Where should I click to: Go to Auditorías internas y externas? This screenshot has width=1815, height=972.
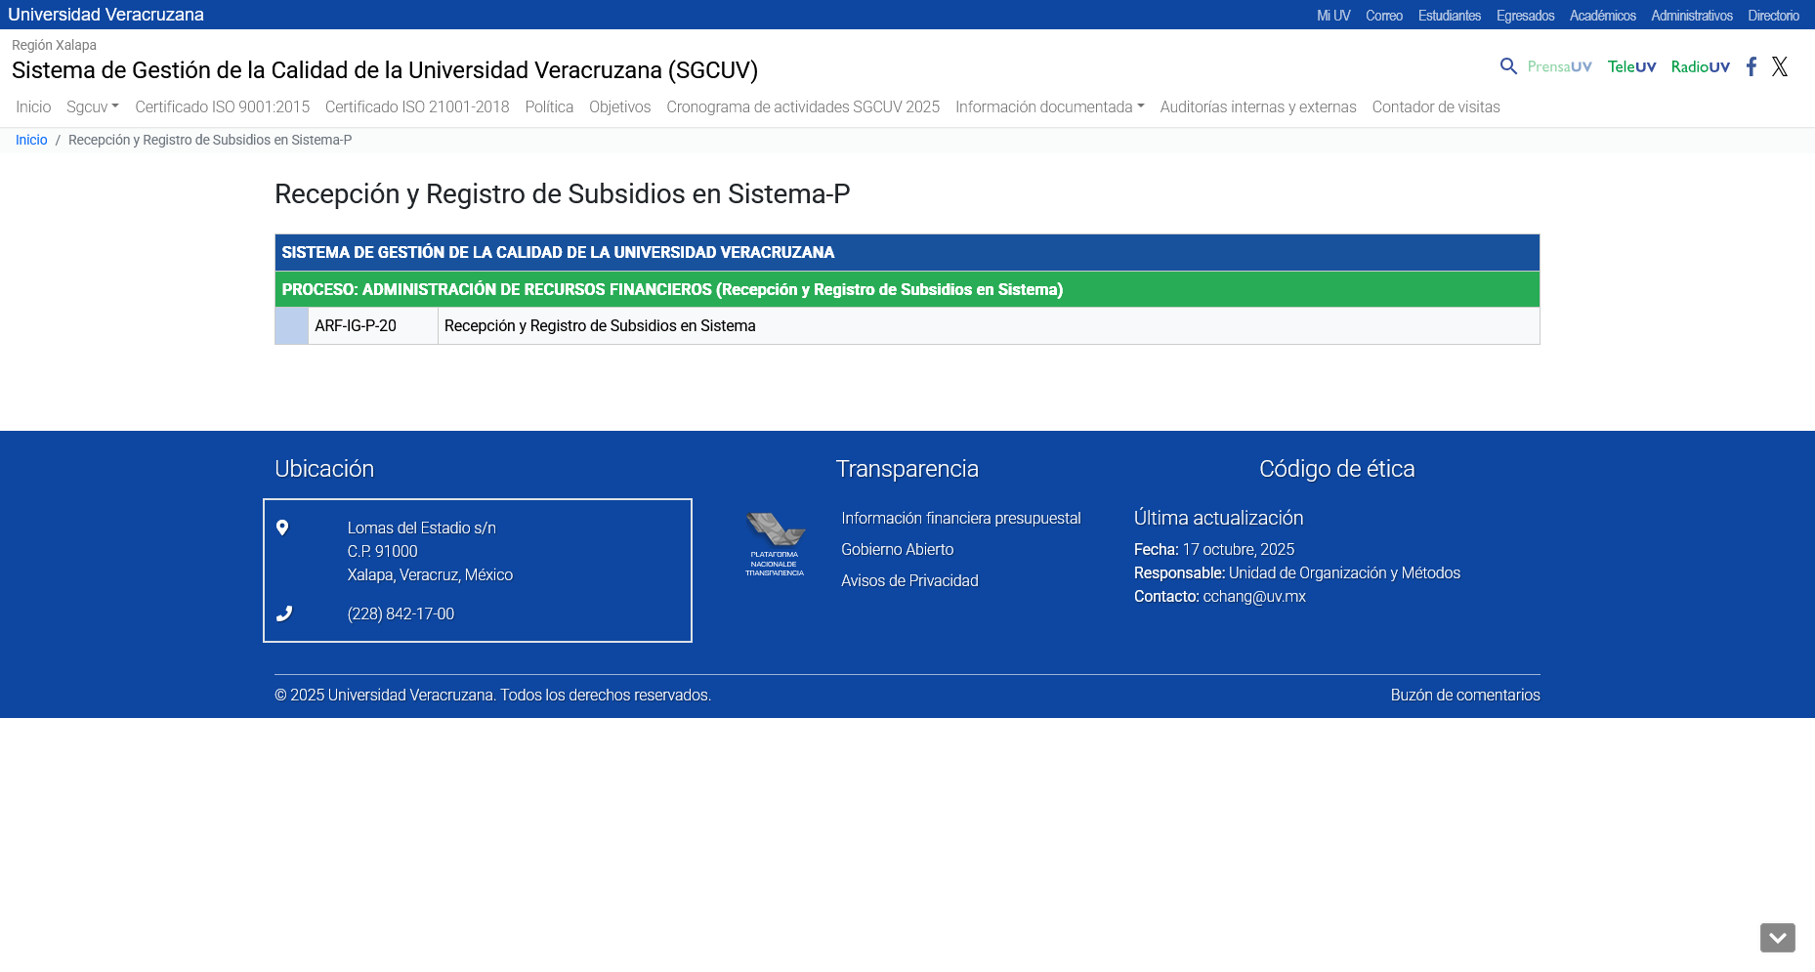pyautogui.click(x=1257, y=107)
